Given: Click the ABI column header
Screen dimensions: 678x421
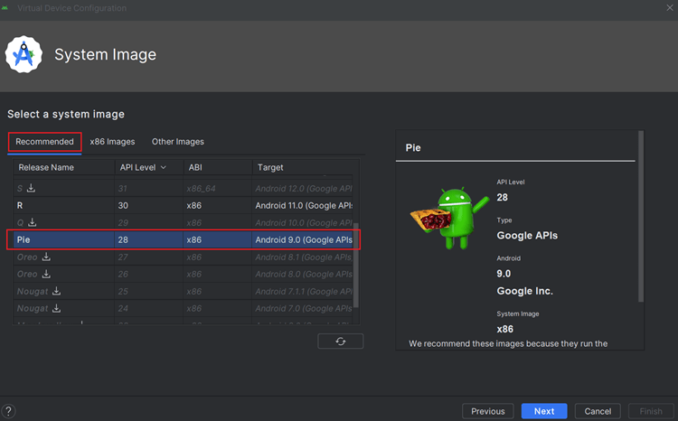Looking at the screenshot, I should [218, 167].
